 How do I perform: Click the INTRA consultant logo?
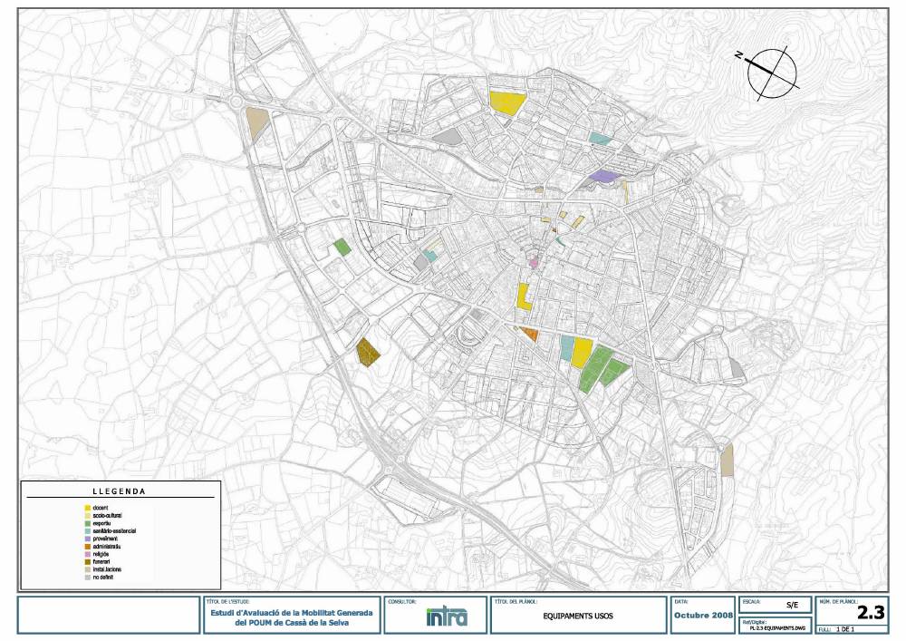click(x=447, y=618)
